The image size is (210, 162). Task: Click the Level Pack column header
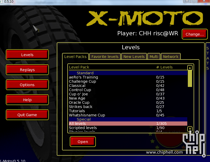point(79,67)
